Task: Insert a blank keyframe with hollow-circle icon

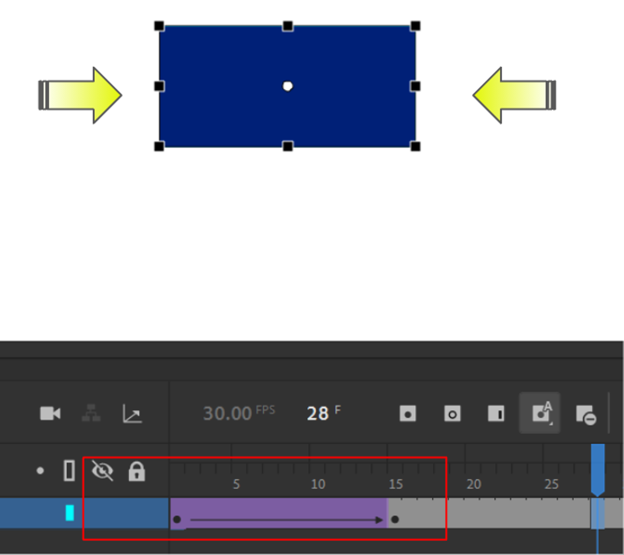Action: click(x=452, y=414)
